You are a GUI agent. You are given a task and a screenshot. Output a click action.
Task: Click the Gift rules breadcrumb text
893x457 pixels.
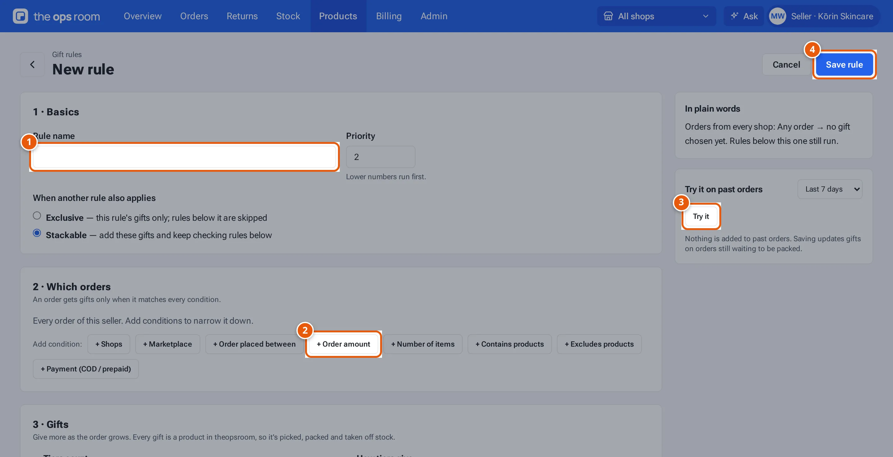coord(67,55)
